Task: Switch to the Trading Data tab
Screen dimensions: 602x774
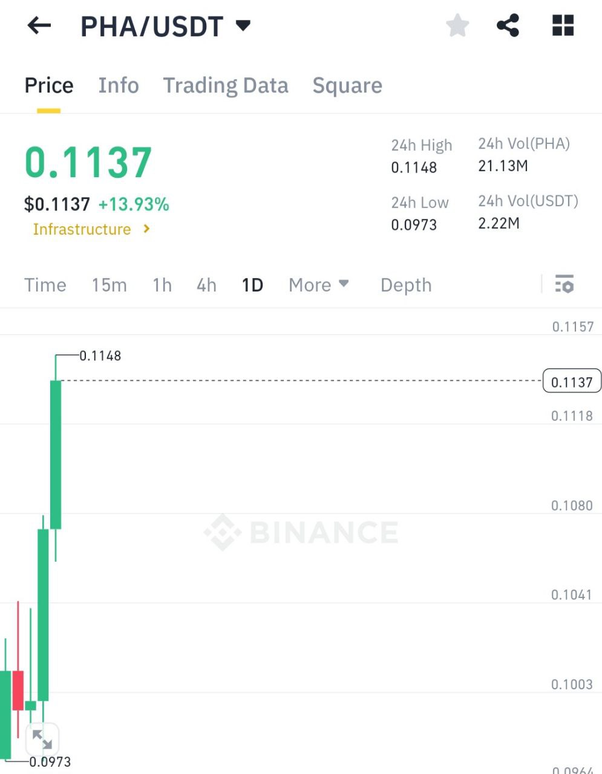Action: (x=225, y=86)
